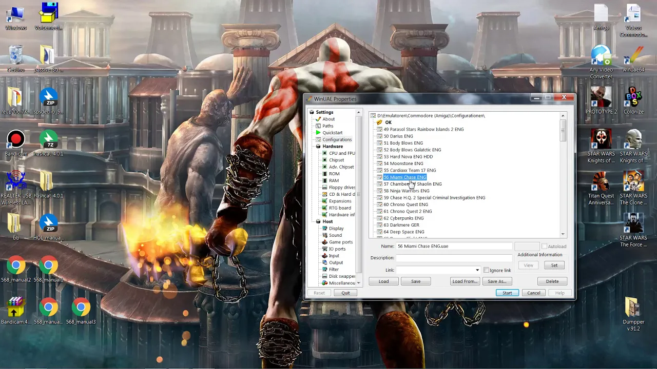The width and height of the screenshot is (657, 369).
Task: Select the Host category heading
Action: (327, 221)
